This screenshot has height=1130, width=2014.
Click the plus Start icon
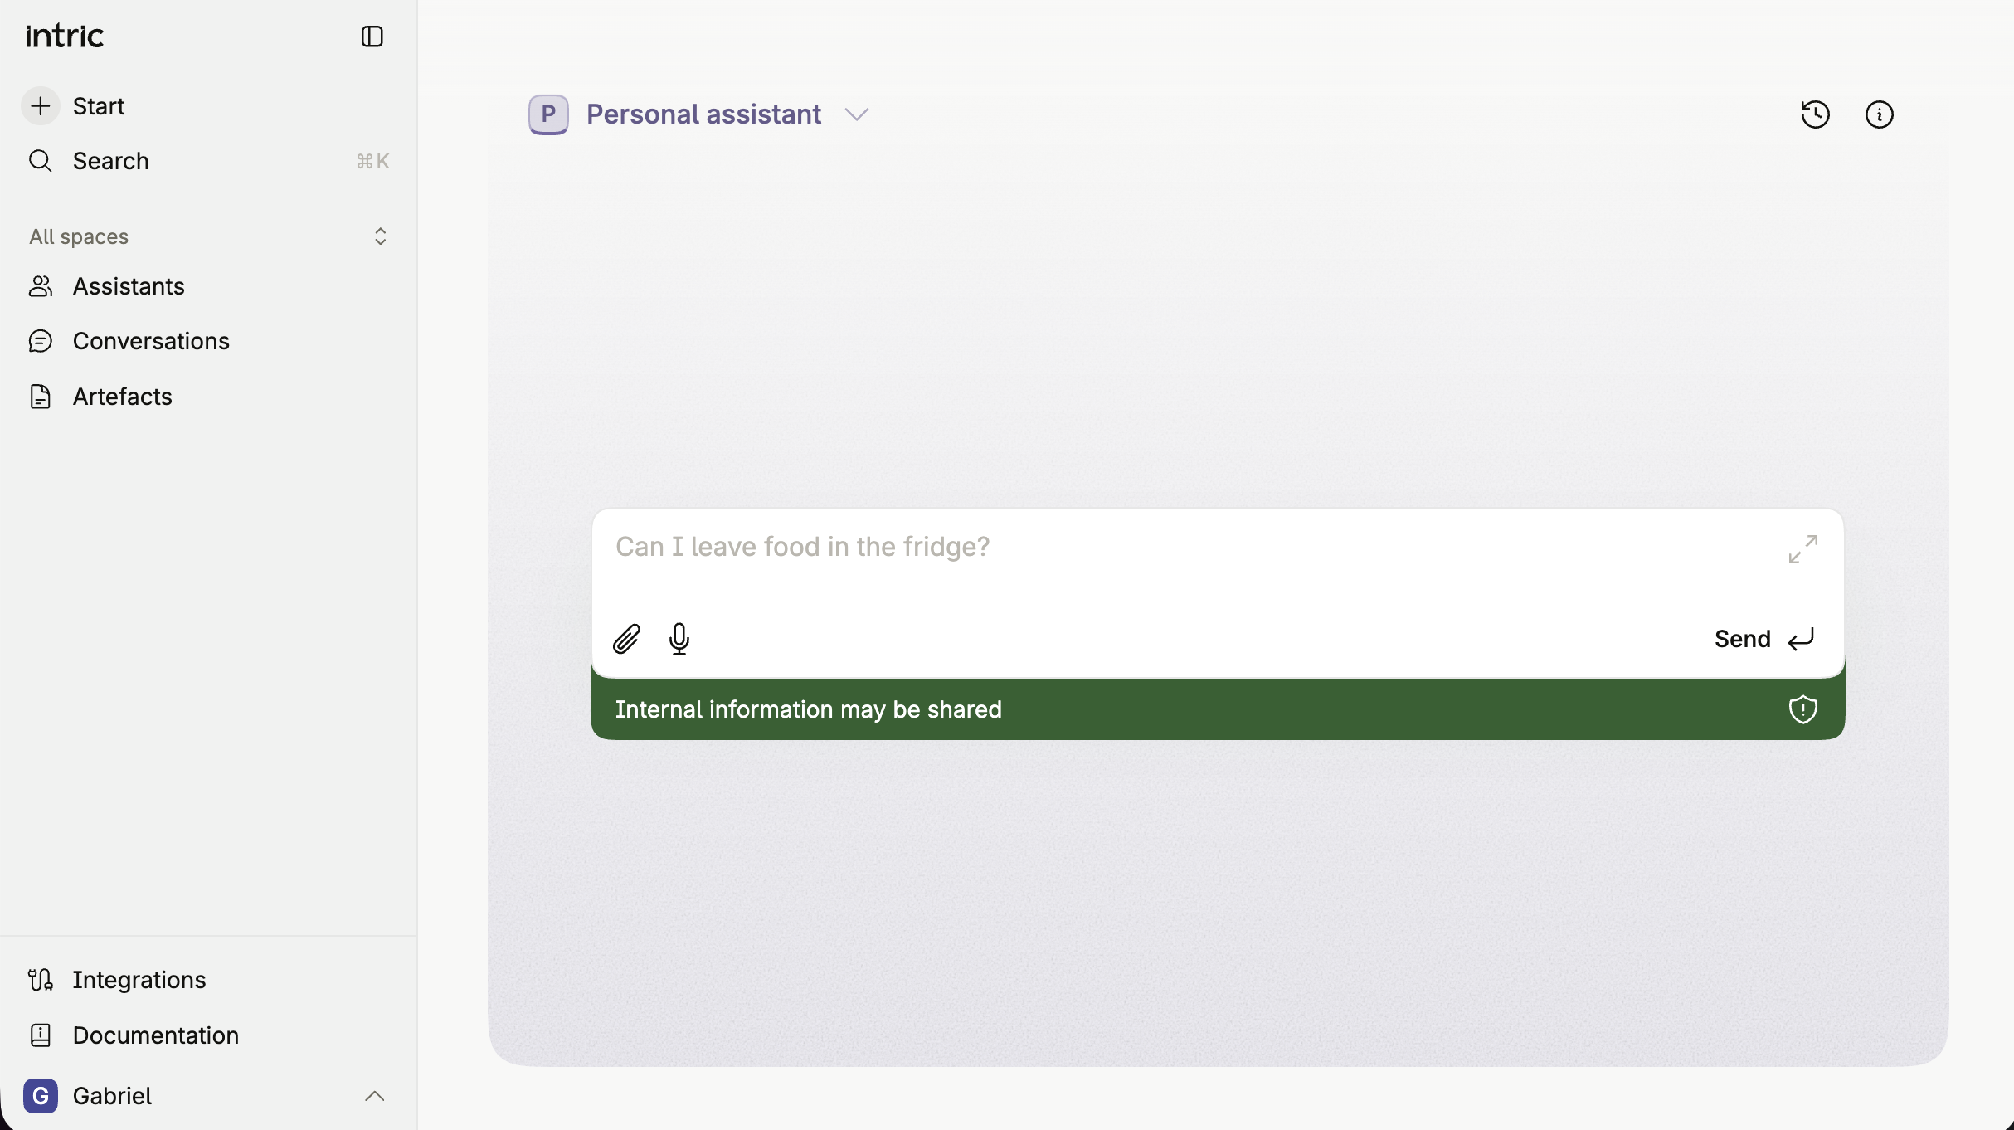coord(41,106)
